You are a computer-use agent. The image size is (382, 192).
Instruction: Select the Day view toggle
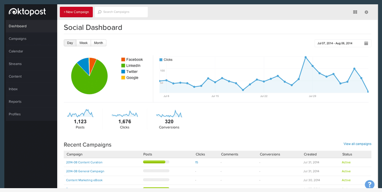[x=70, y=43]
